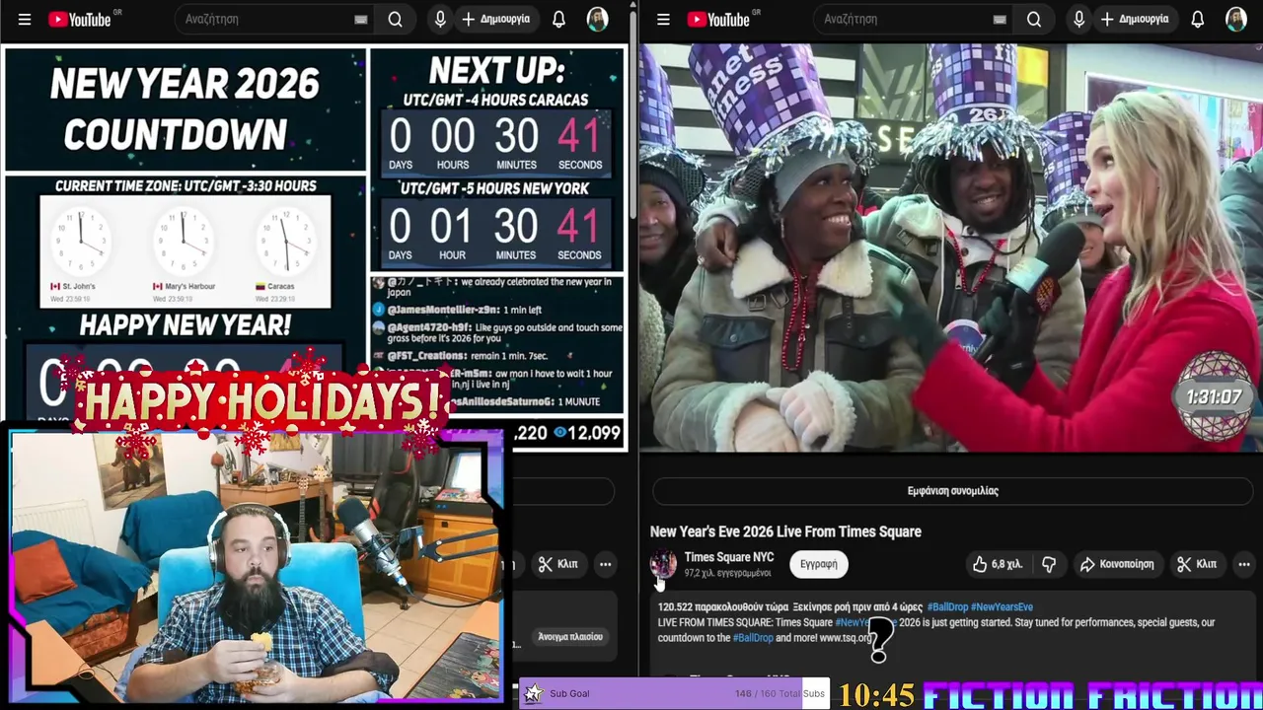Open Times Square NYC channel name link
This screenshot has height=710, width=1263.
[728, 557]
